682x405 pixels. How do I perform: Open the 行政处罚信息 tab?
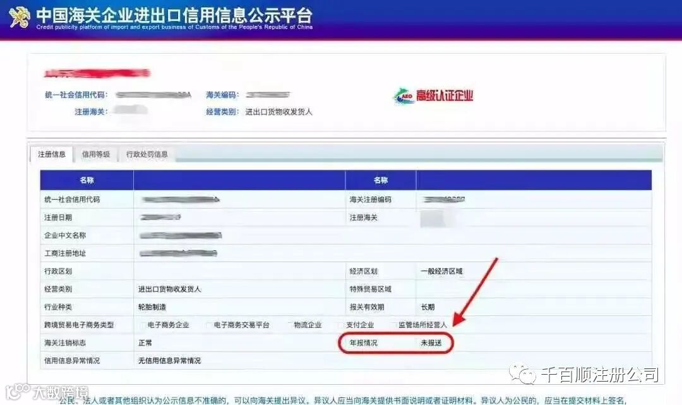coord(147,154)
